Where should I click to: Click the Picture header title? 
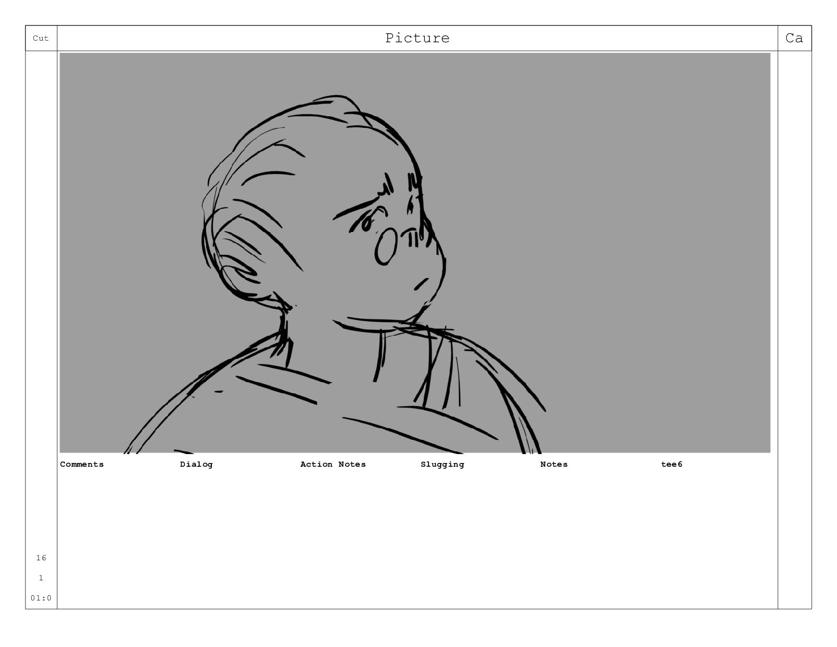click(417, 38)
